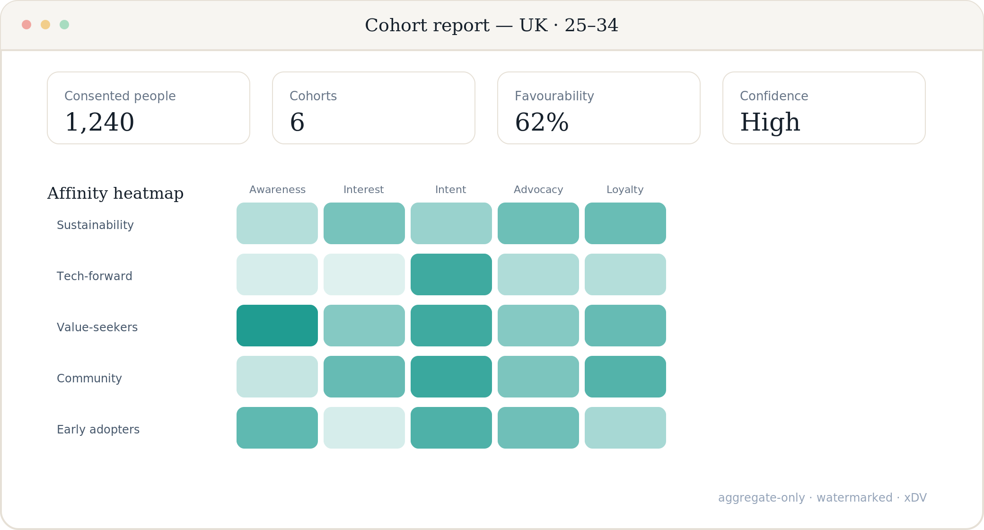Click the Affinity heatmap section heading

[x=115, y=194]
